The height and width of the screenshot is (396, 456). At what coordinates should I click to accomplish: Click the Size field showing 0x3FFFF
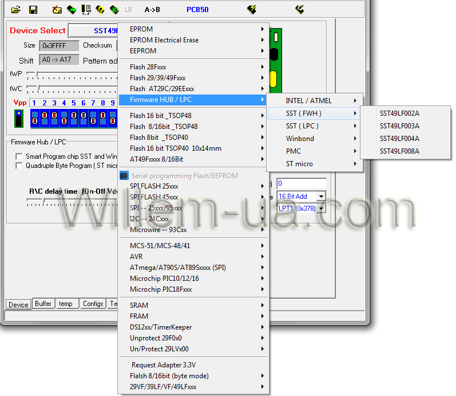click(59, 45)
